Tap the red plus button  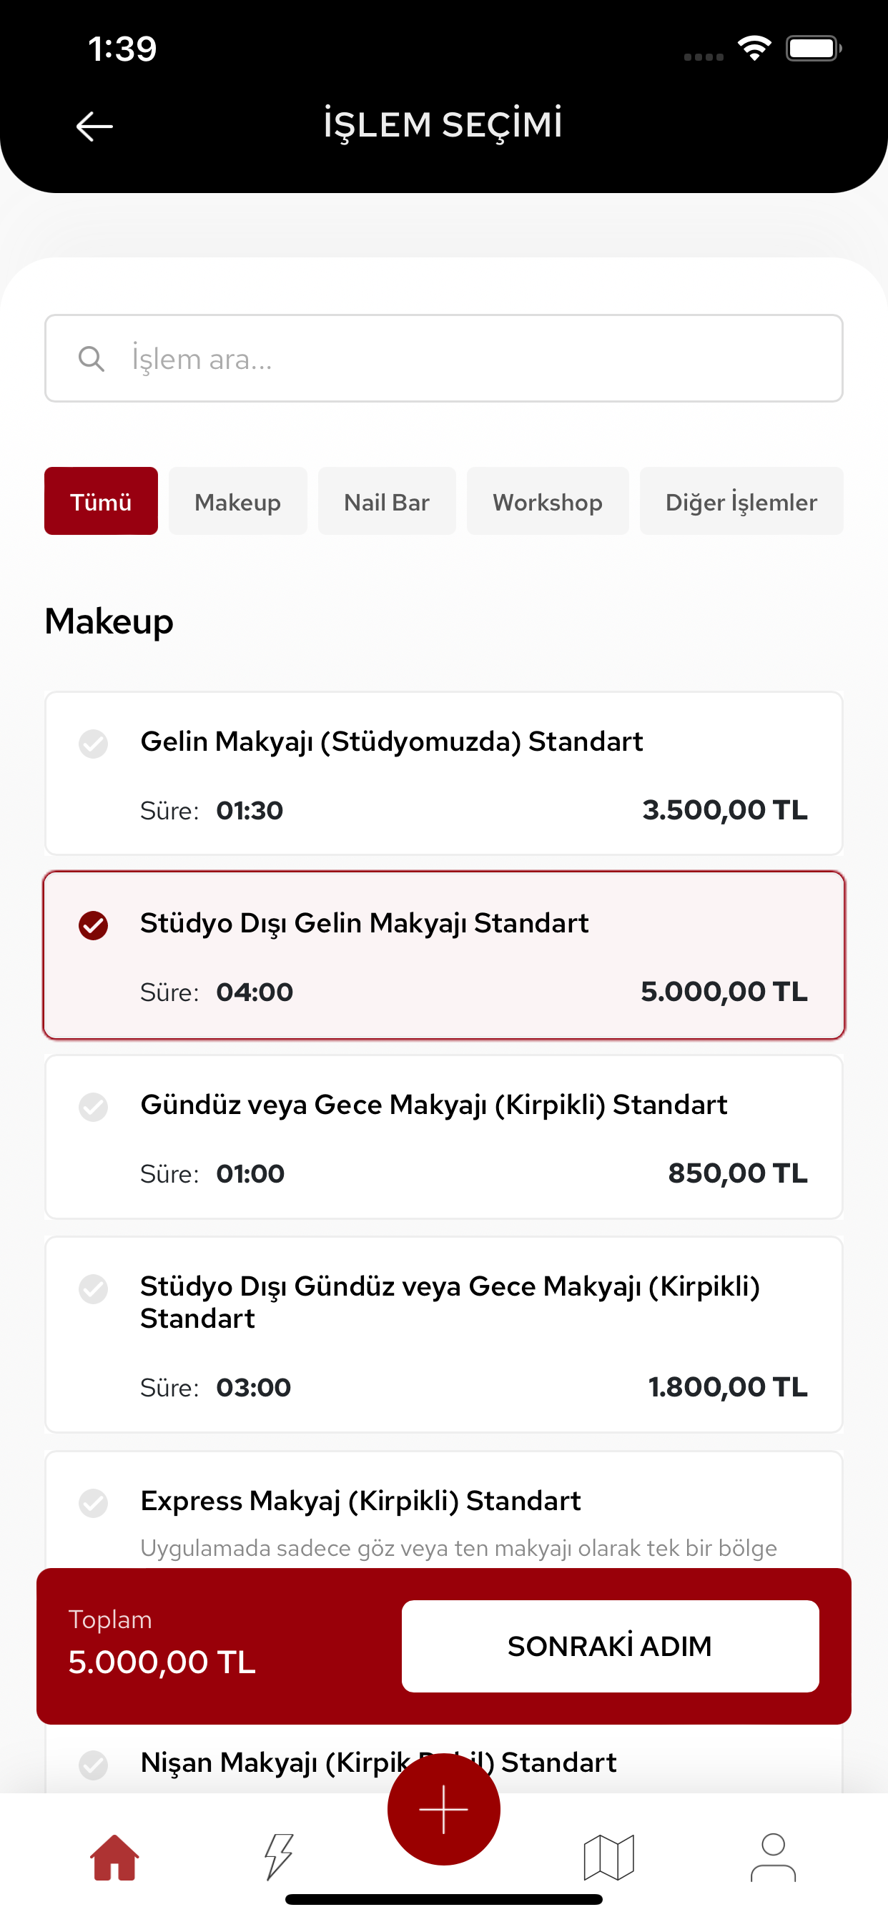(443, 1809)
